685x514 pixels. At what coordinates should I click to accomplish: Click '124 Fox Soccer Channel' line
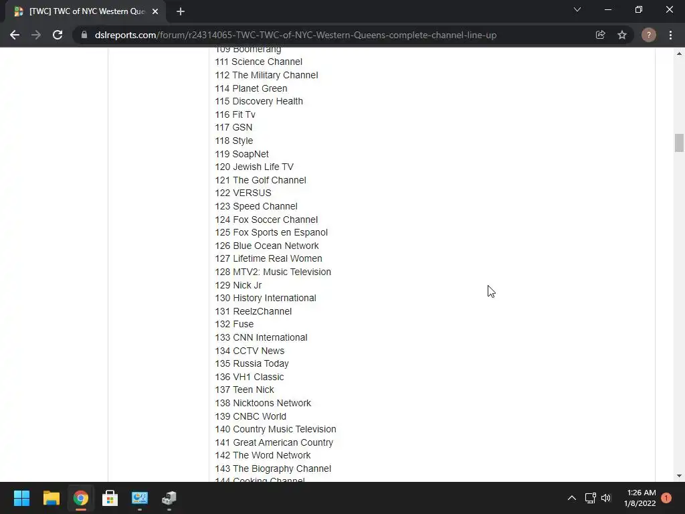point(266,220)
